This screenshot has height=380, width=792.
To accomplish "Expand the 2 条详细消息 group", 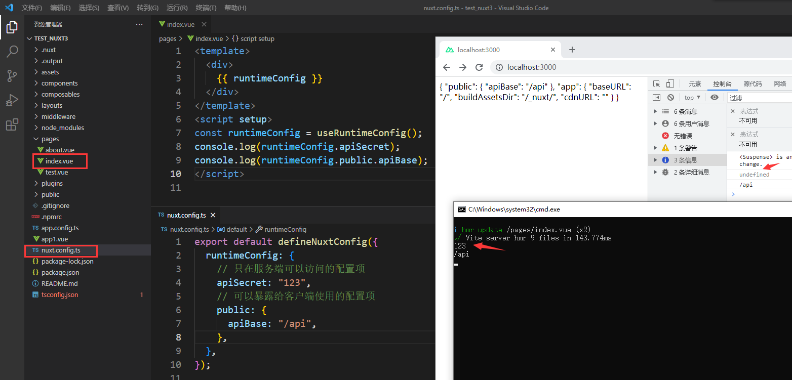I will point(655,172).
